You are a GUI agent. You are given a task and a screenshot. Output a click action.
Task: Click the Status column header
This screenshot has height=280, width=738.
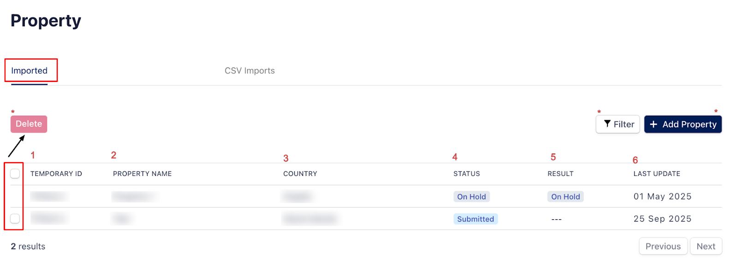pyautogui.click(x=466, y=174)
